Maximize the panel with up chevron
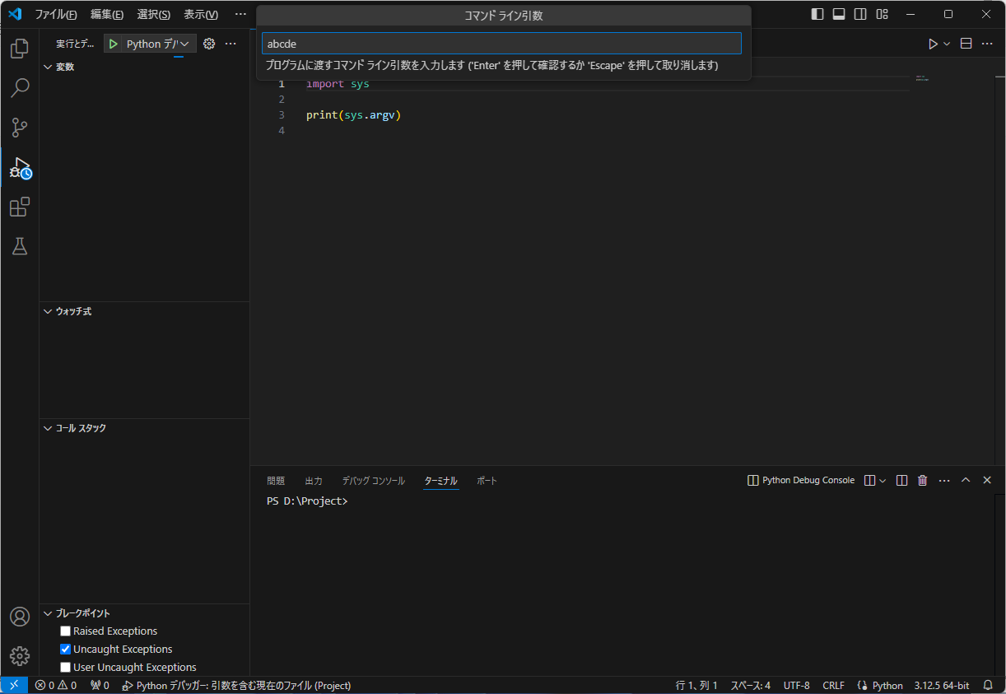 point(966,480)
